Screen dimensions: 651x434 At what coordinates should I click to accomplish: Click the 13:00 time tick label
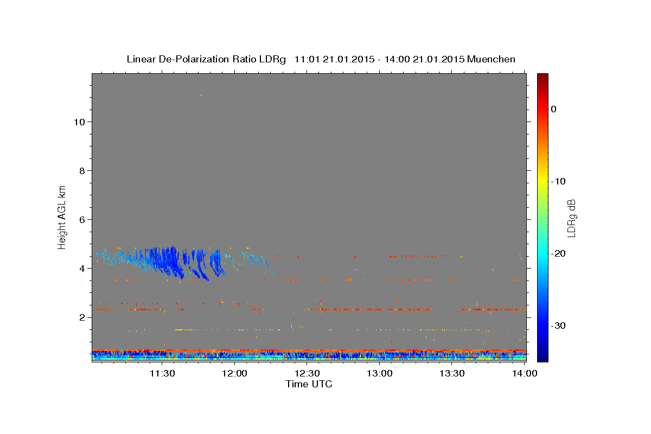tap(380, 373)
